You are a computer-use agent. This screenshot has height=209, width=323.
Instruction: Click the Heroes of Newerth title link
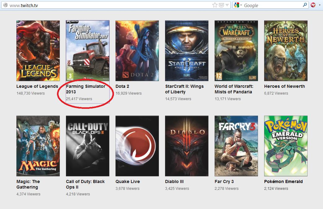pos(284,86)
